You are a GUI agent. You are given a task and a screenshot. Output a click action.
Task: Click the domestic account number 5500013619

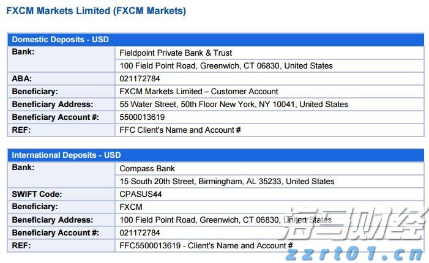[142, 117]
